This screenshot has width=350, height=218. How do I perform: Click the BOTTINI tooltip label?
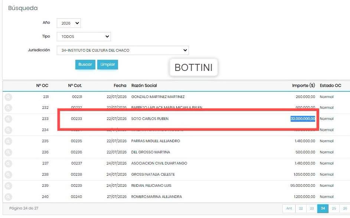(x=193, y=68)
